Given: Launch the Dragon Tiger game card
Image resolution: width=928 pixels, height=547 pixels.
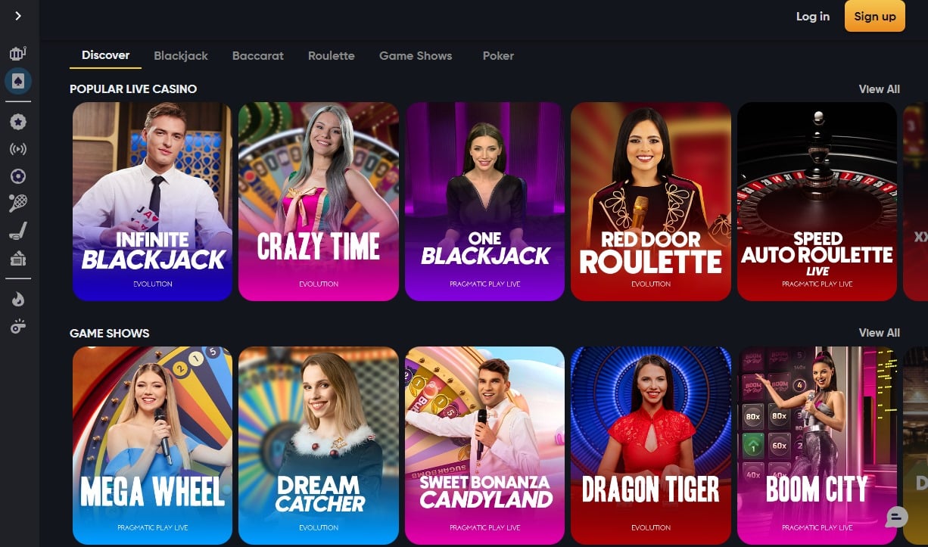Looking at the screenshot, I should click(x=651, y=445).
